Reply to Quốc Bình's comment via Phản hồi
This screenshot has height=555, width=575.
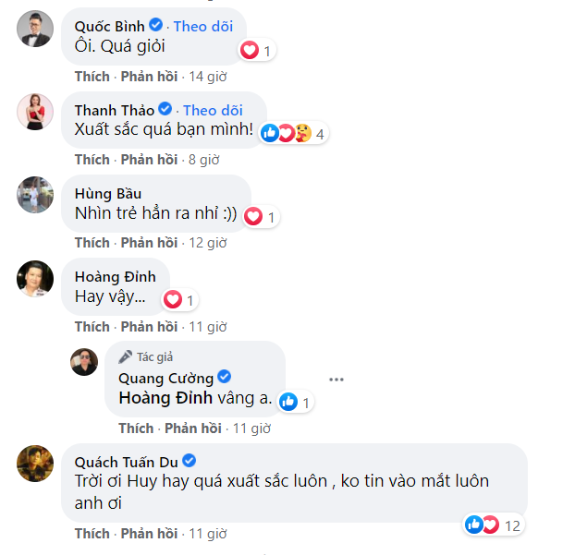(x=149, y=77)
